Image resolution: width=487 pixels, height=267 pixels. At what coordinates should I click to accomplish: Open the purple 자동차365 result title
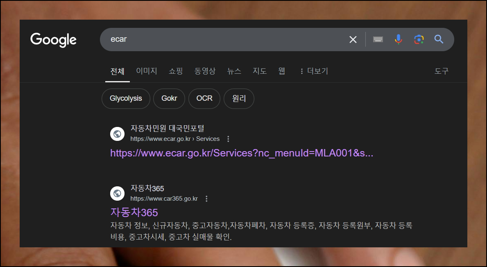(134, 213)
